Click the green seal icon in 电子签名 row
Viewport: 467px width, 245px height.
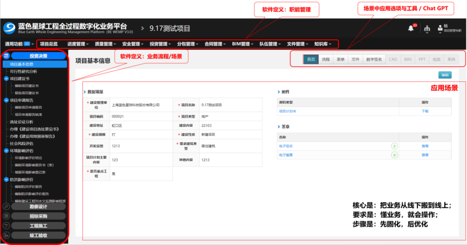coord(394,146)
